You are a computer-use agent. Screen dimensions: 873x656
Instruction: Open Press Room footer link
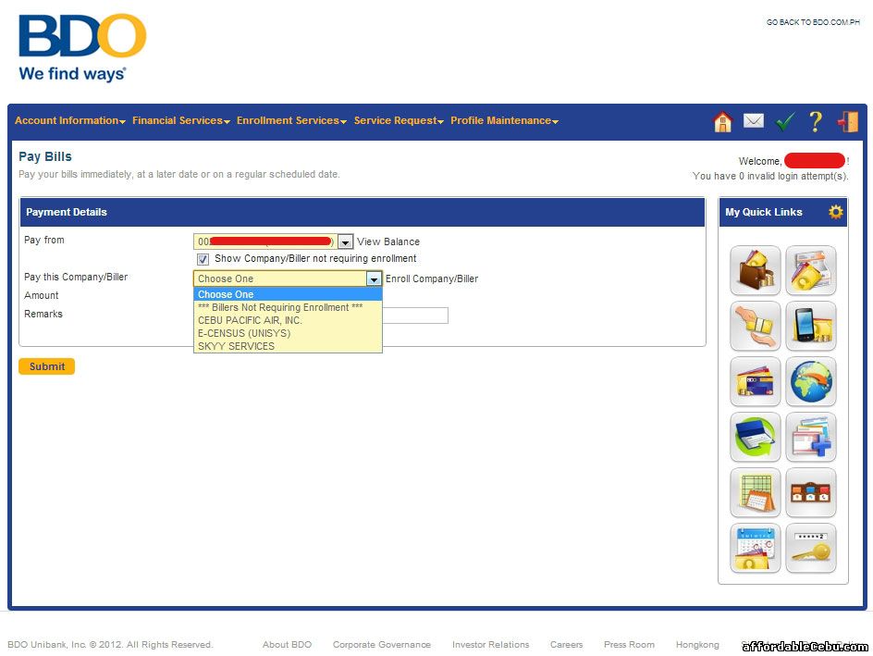click(x=629, y=644)
